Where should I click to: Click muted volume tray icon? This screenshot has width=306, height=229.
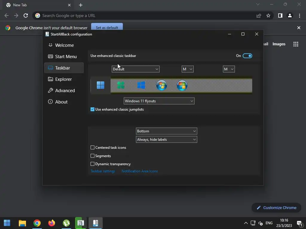[261, 223]
